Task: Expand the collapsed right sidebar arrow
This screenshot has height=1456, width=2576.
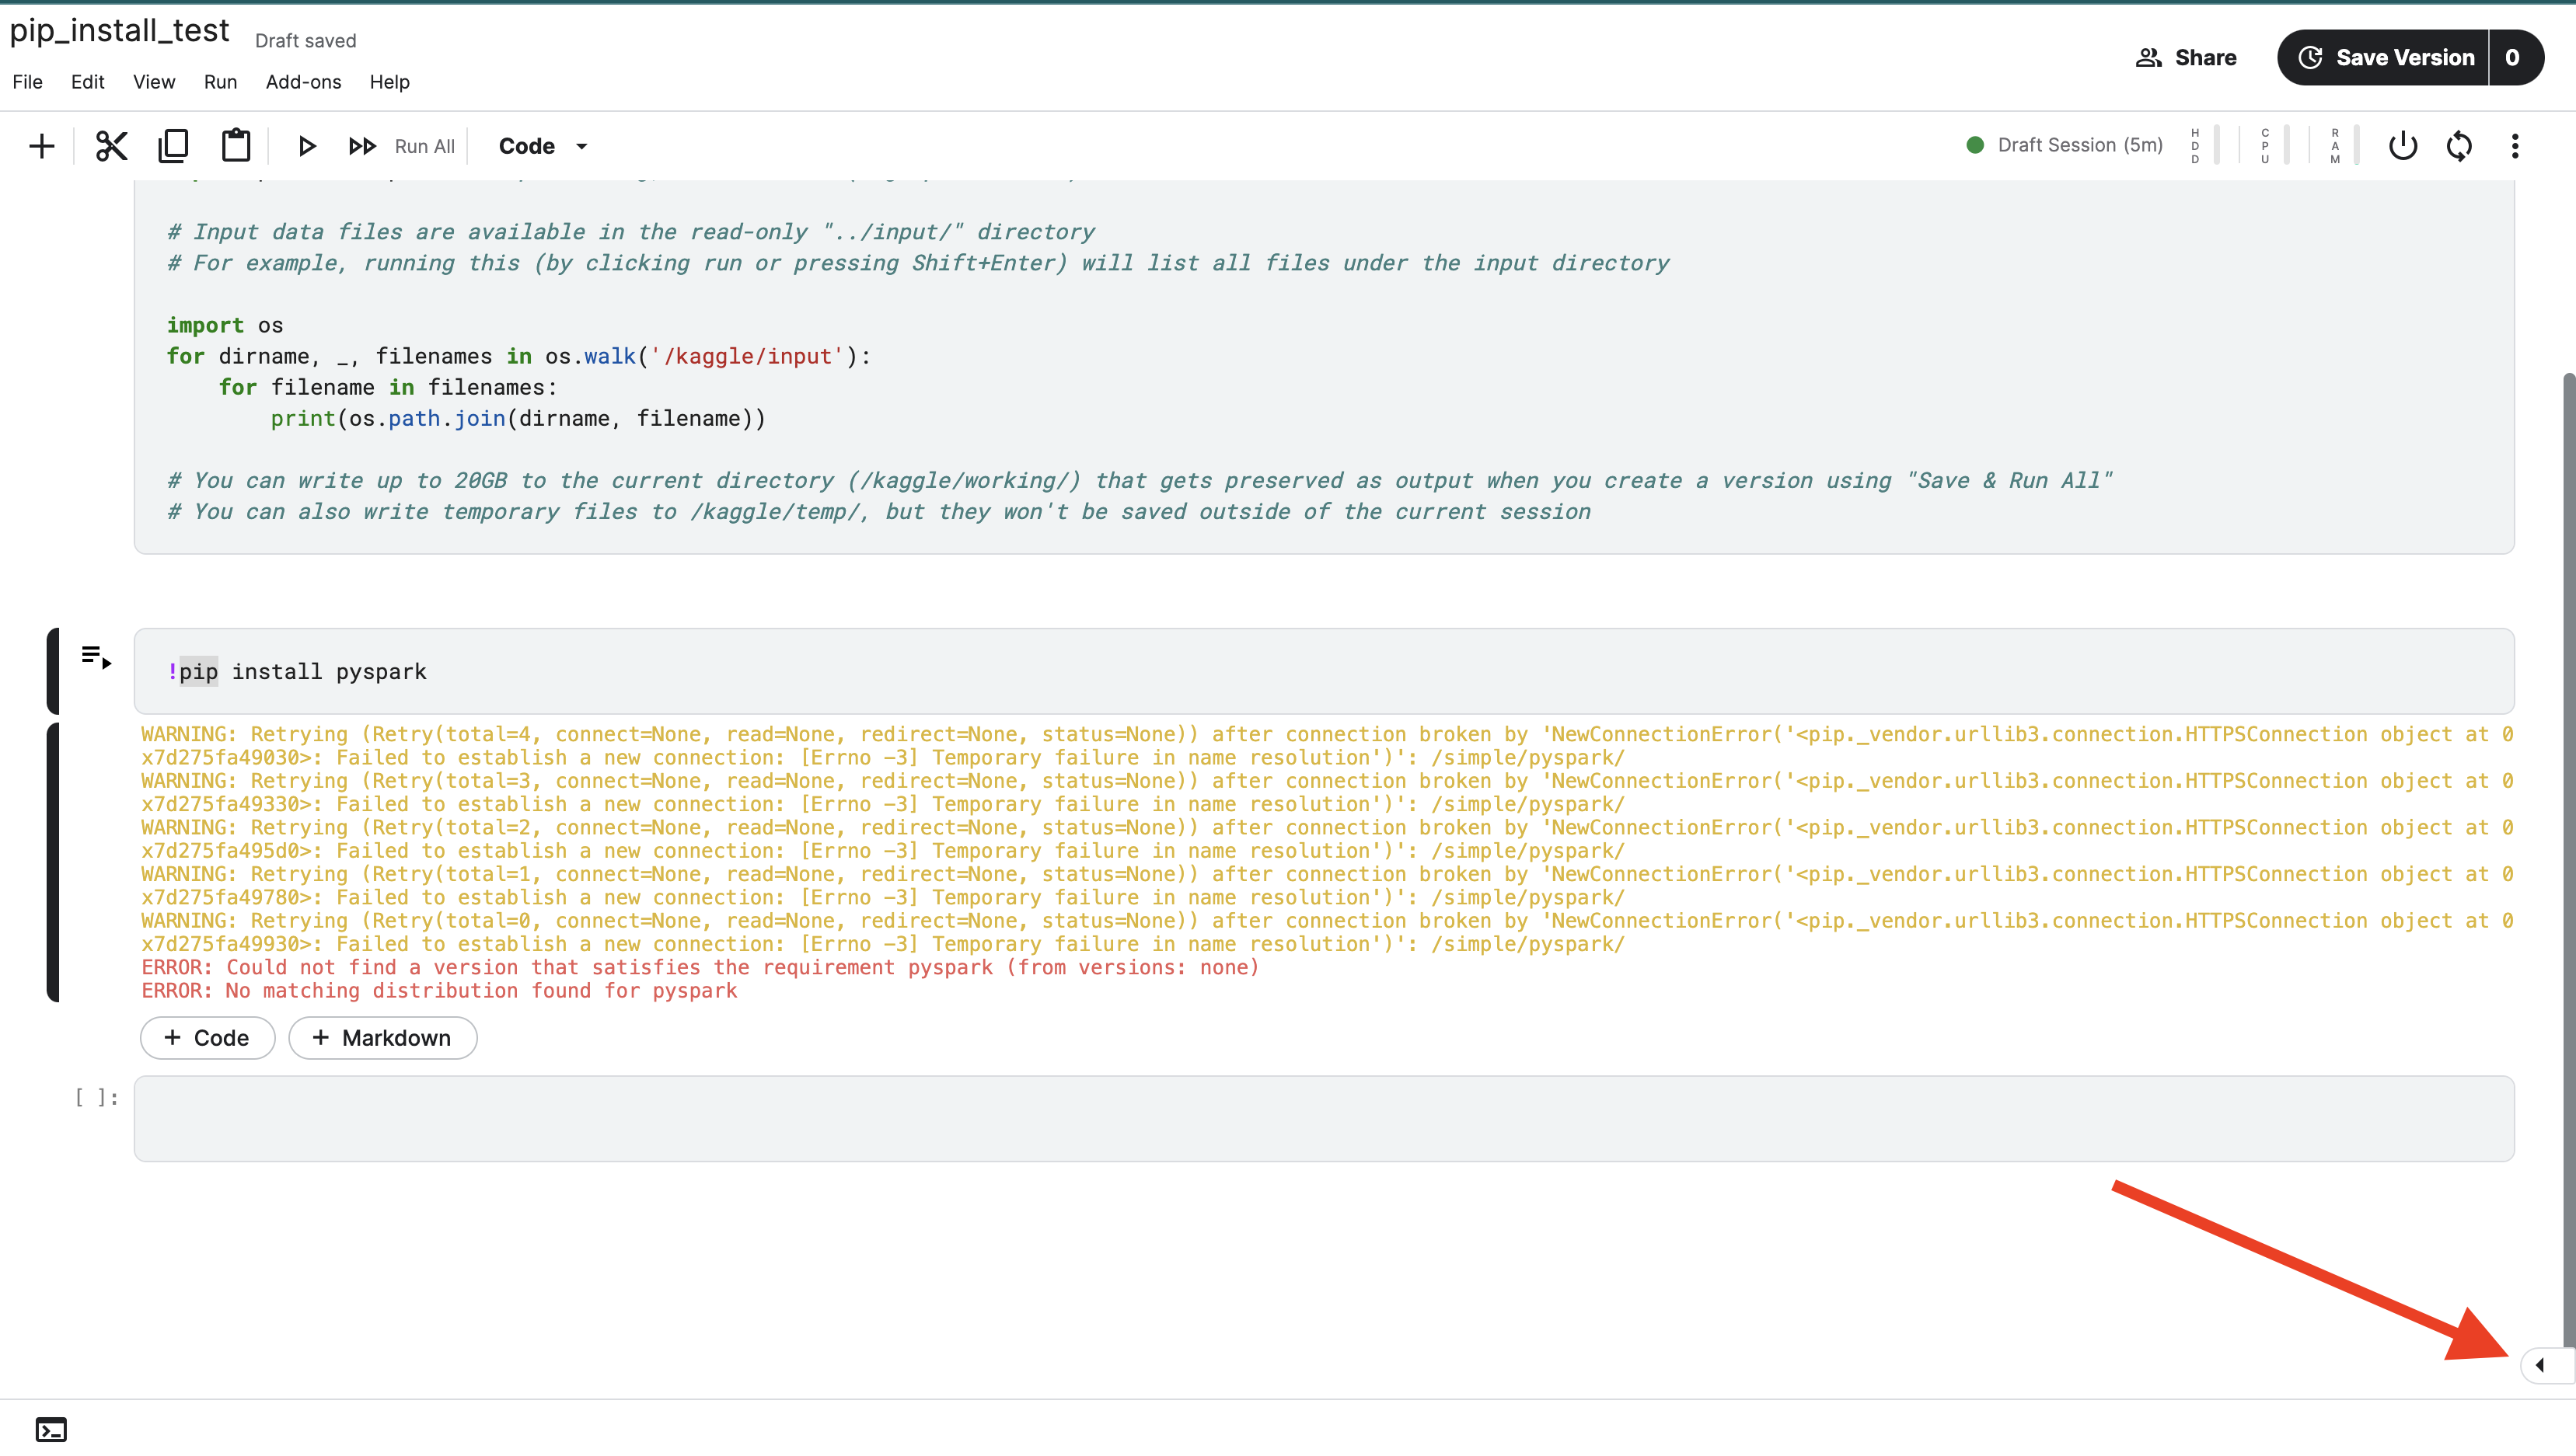Action: [2540, 1365]
